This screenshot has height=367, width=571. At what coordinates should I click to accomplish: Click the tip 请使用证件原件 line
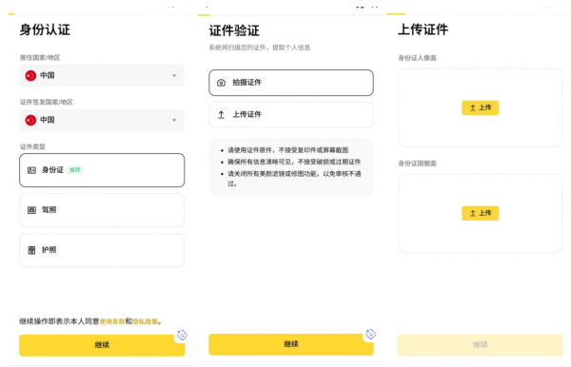288,150
